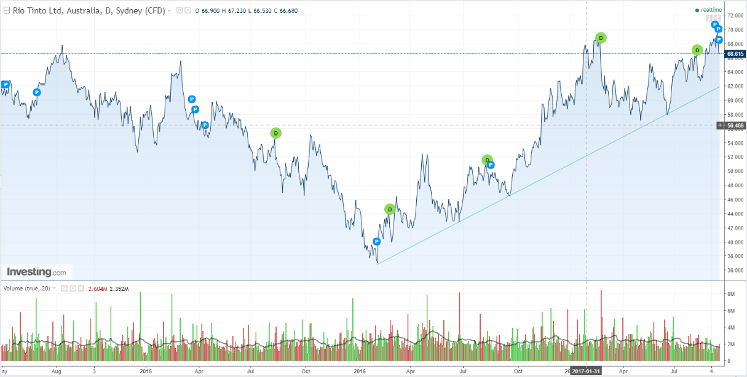This screenshot has width=747, height=377.
Task: Click the crosshair date label 2017-01-31
Action: click(x=587, y=371)
